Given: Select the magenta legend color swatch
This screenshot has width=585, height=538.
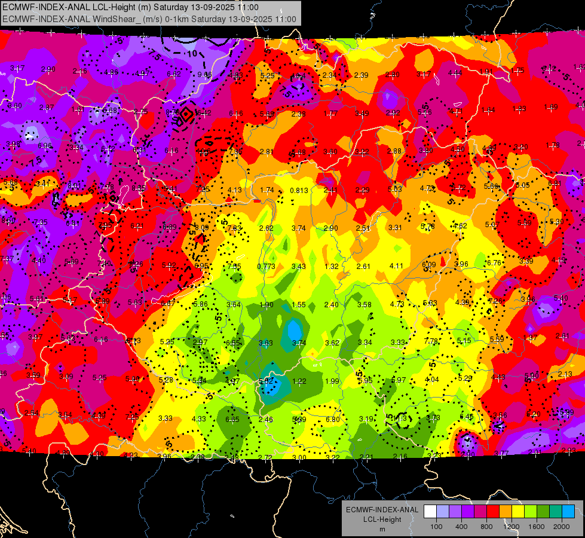Looking at the screenshot, I should click(480, 511).
